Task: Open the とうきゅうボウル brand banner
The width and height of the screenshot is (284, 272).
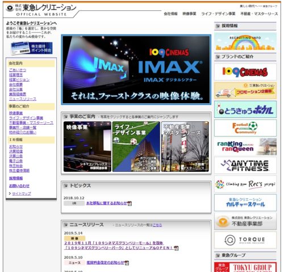Action: click(x=245, y=109)
